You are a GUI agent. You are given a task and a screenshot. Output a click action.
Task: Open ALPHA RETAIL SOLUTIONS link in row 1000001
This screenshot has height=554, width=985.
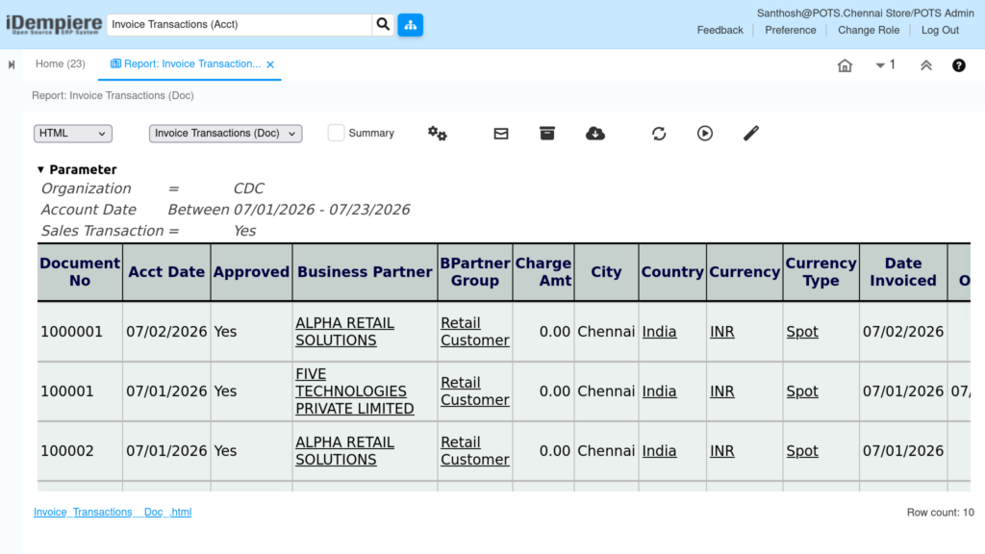tap(345, 331)
